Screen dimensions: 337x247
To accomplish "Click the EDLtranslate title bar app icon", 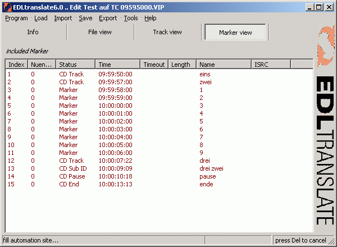I will point(6,7).
